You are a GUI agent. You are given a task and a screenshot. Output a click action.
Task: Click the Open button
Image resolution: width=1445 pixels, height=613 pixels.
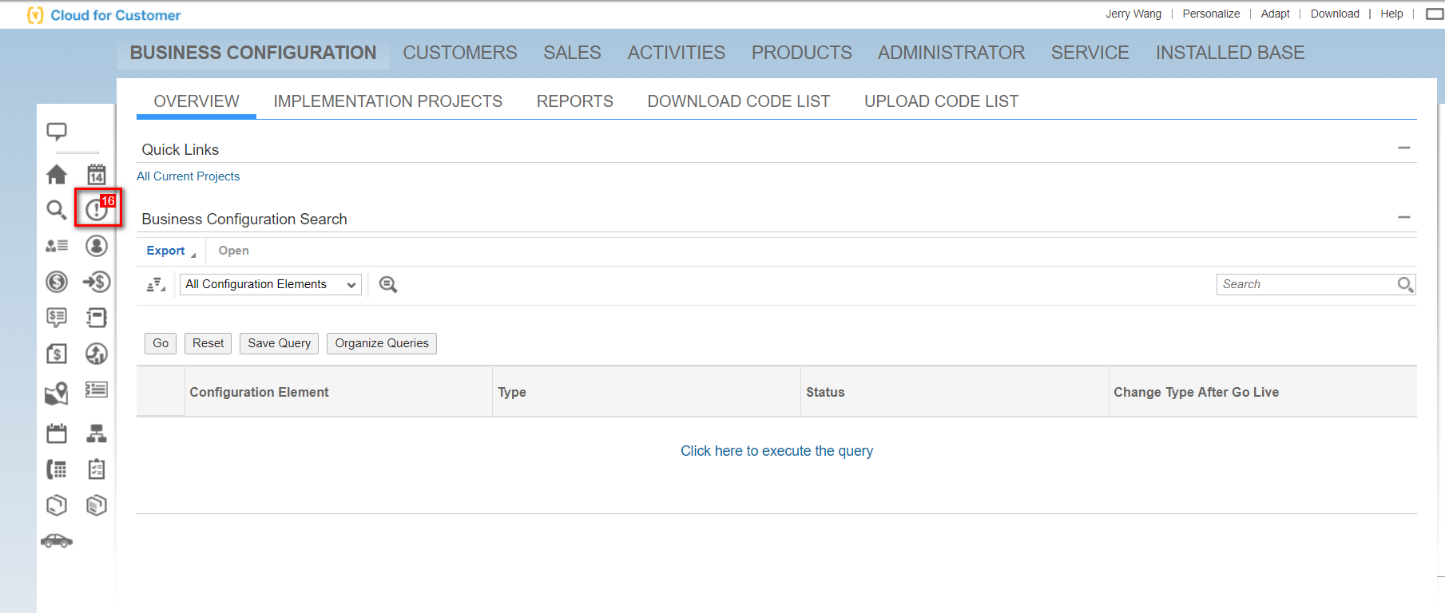click(x=234, y=251)
